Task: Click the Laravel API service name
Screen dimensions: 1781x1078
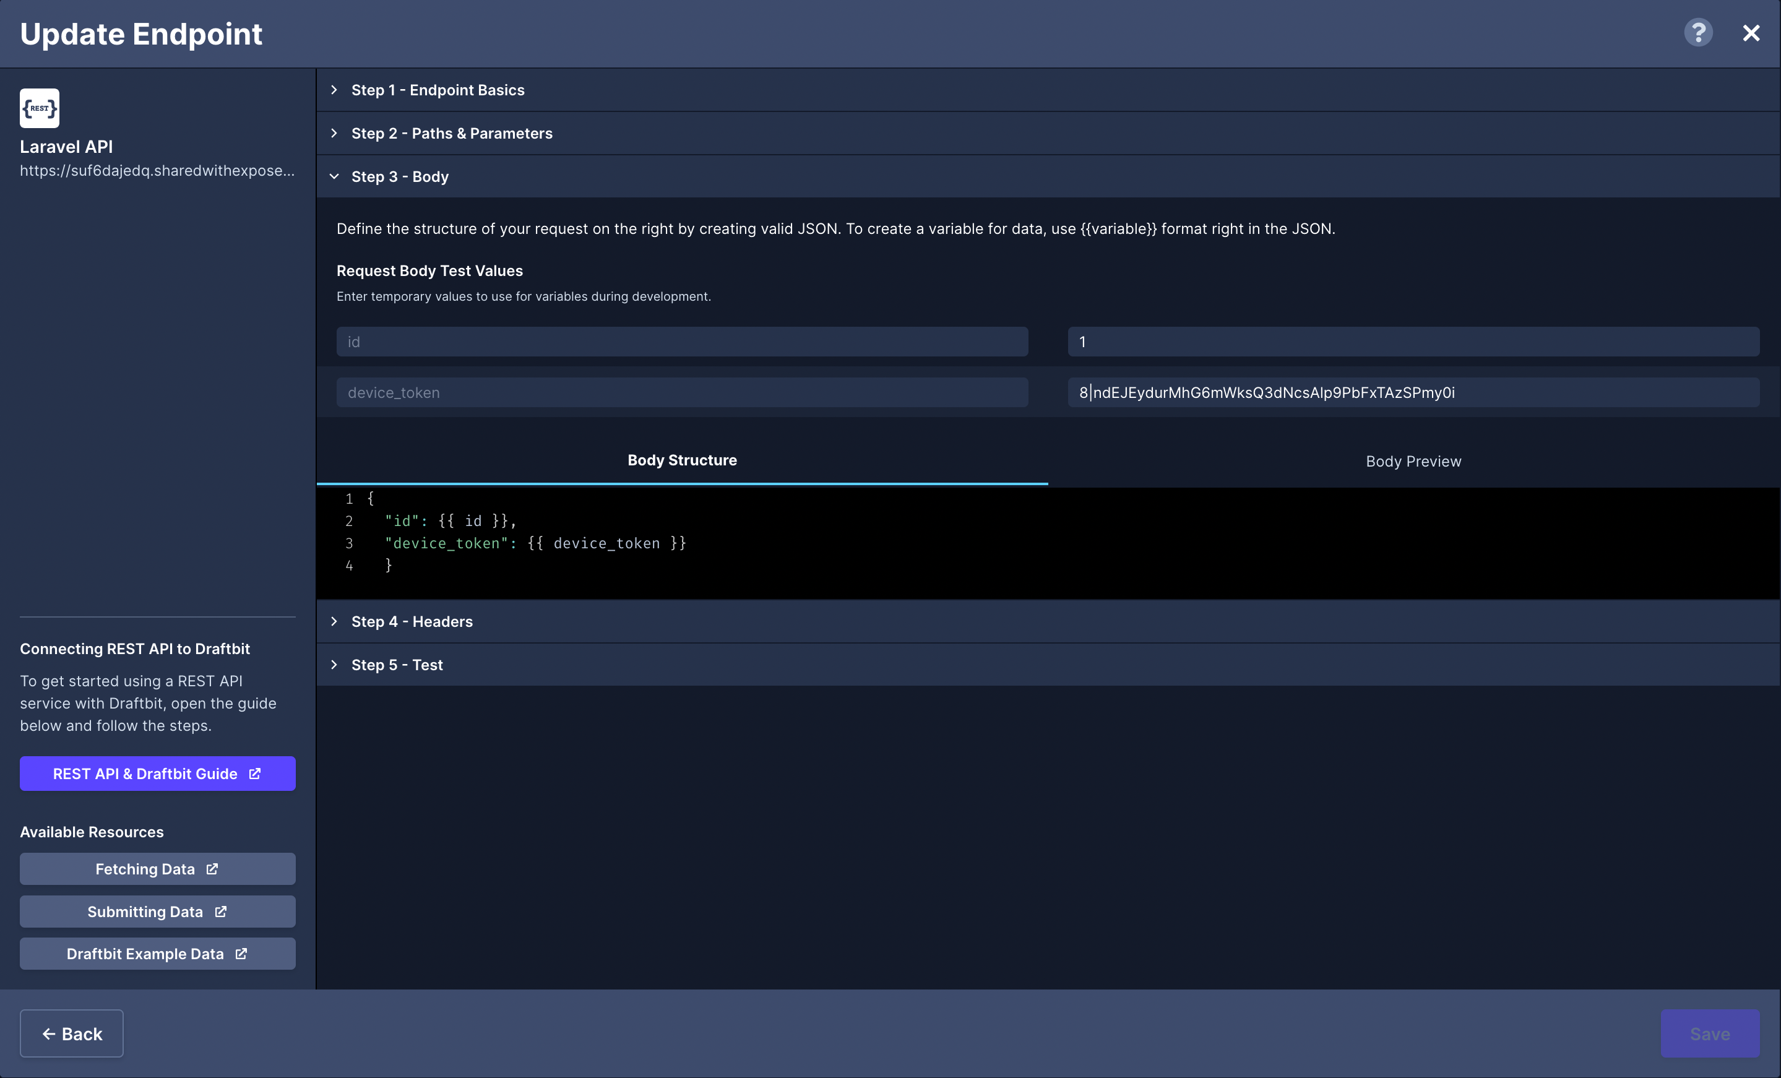Action: pos(66,147)
